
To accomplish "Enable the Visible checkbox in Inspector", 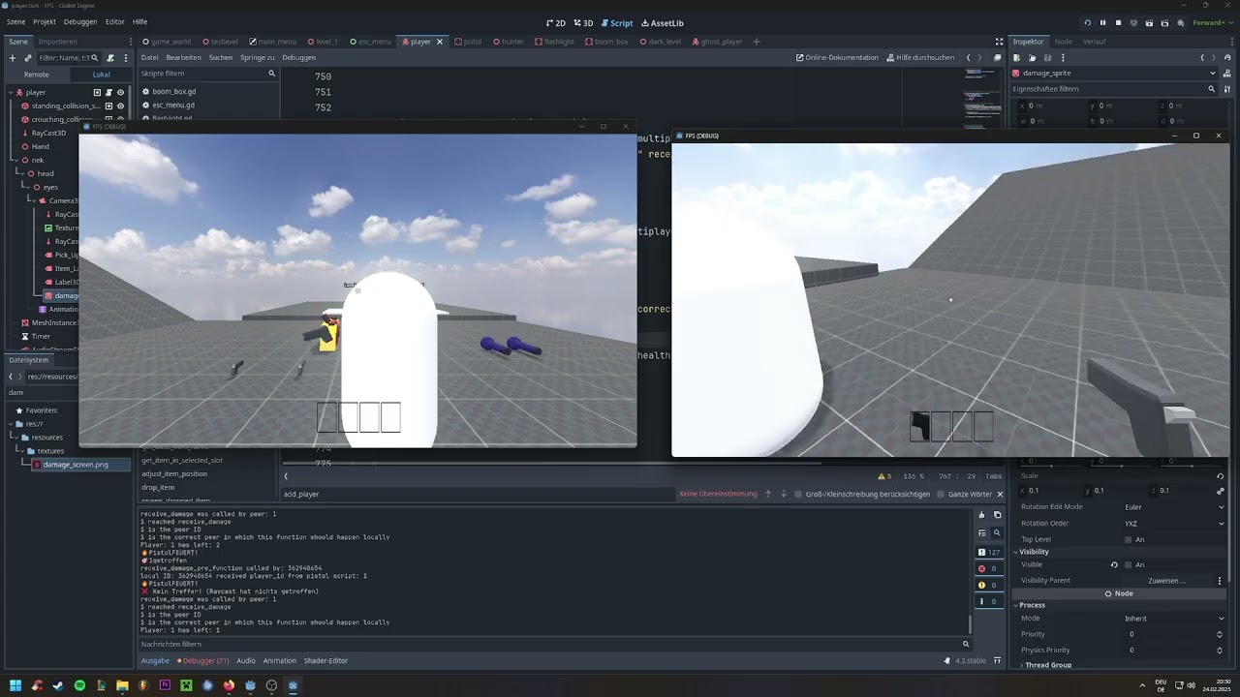I will (1128, 564).
